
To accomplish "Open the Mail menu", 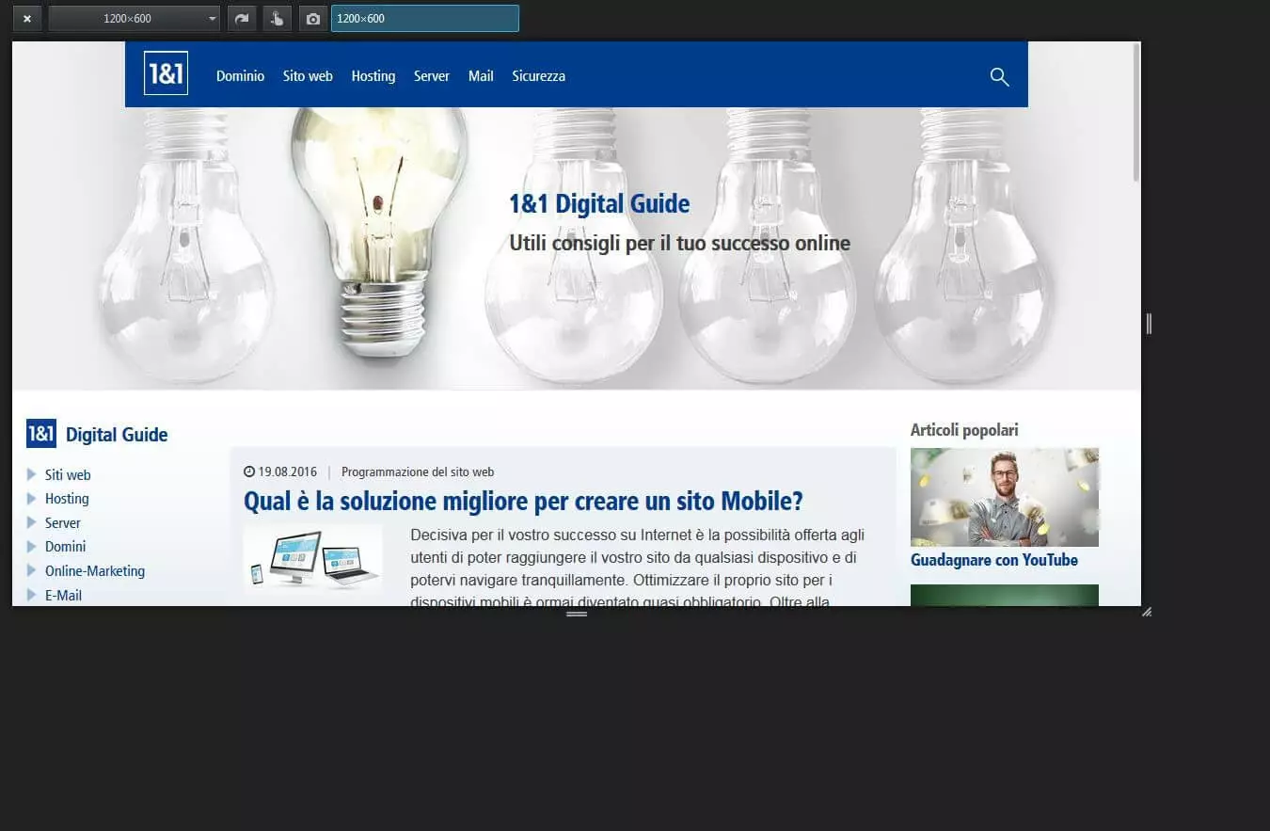I will [481, 76].
